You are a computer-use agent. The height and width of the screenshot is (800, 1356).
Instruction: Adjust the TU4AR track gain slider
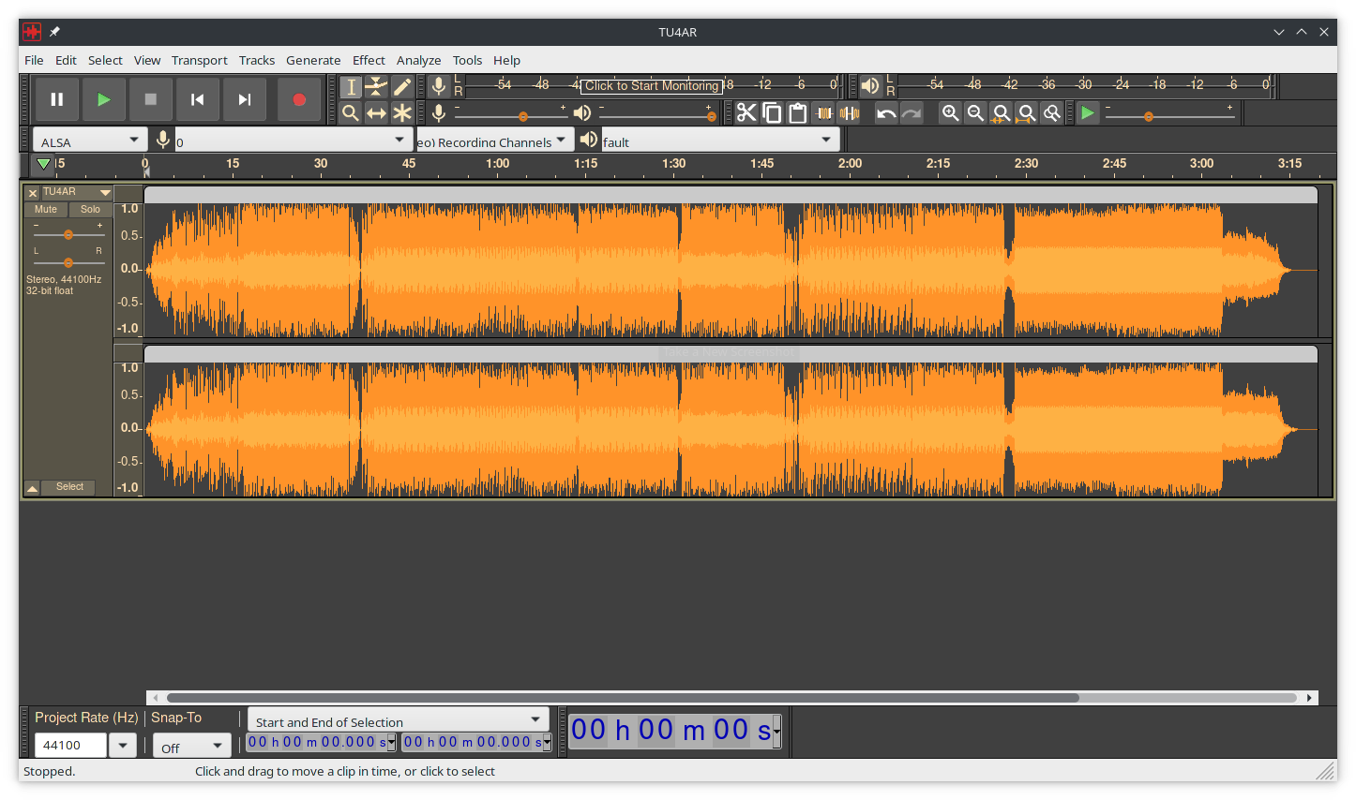pyautogui.click(x=68, y=234)
